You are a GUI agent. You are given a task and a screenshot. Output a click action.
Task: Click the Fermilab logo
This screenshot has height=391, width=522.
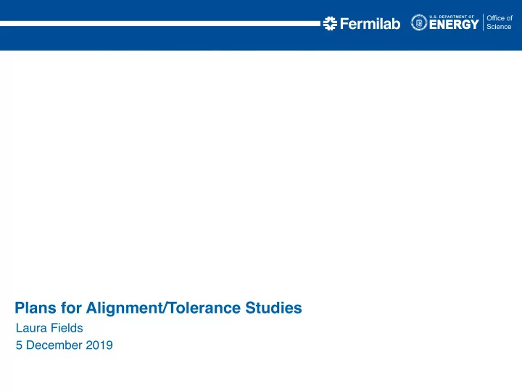click(362, 24)
